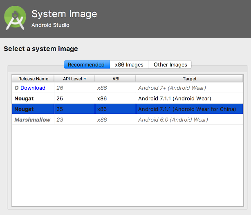
Task: Select the Android 7+ (Android Wear) target row
Action: tap(128, 88)
